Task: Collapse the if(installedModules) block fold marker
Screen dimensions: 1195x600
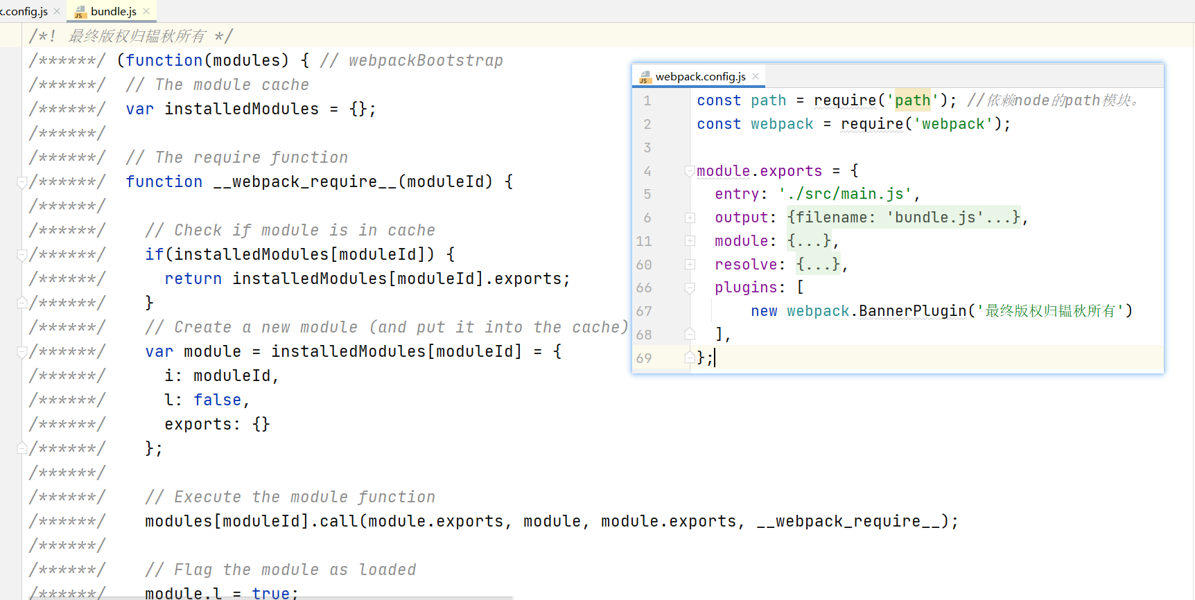Action: [x=22, y=255]
